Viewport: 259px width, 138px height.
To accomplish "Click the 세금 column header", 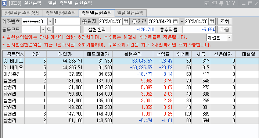I will (x=201, y=54).
